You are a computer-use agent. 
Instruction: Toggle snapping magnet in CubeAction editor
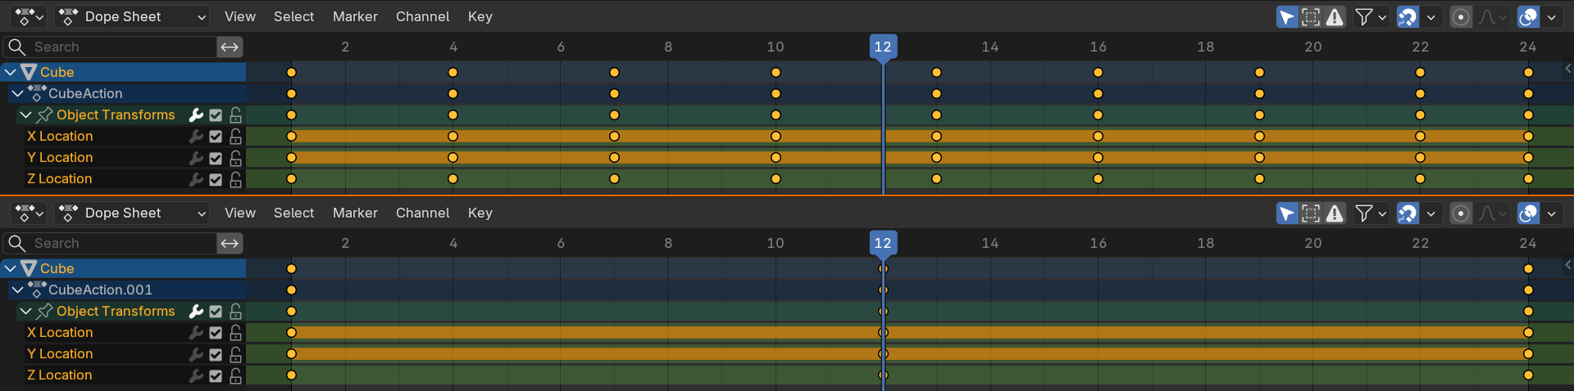pyautogui.click(x=1408, y=16)
